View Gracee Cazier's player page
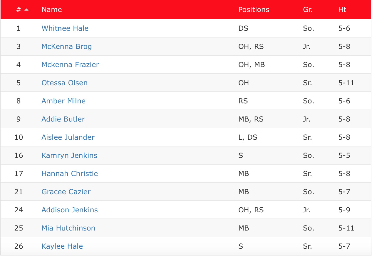Screen dimensions: 372x256 (66, 192)
